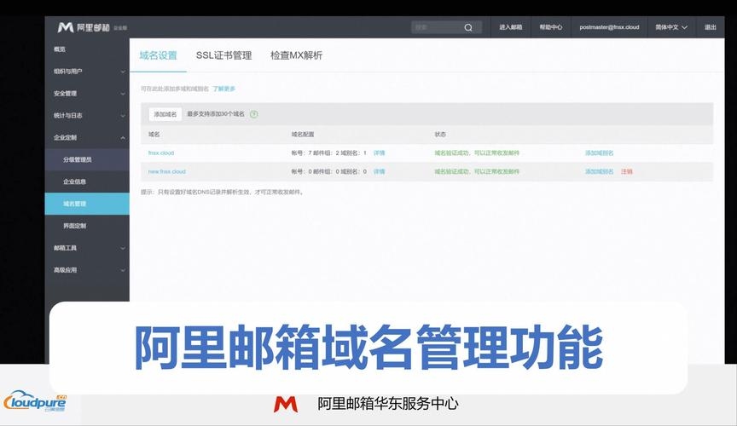Image resolution: width=737 pixels, height=426 pixels.
Task: Switch to the 域名设置 tab
Action: coord(159,55)
